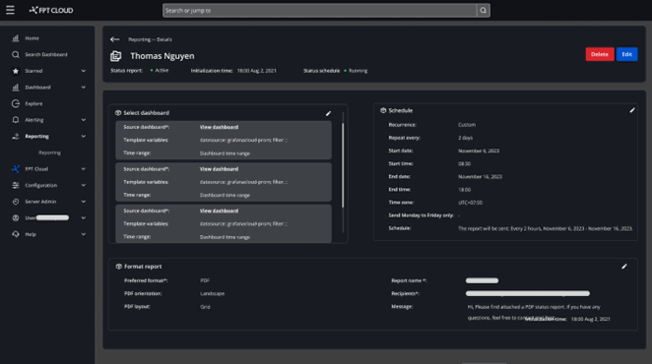Click the Preferred format PDF value
Screen dimensions: 652x364
205,280
